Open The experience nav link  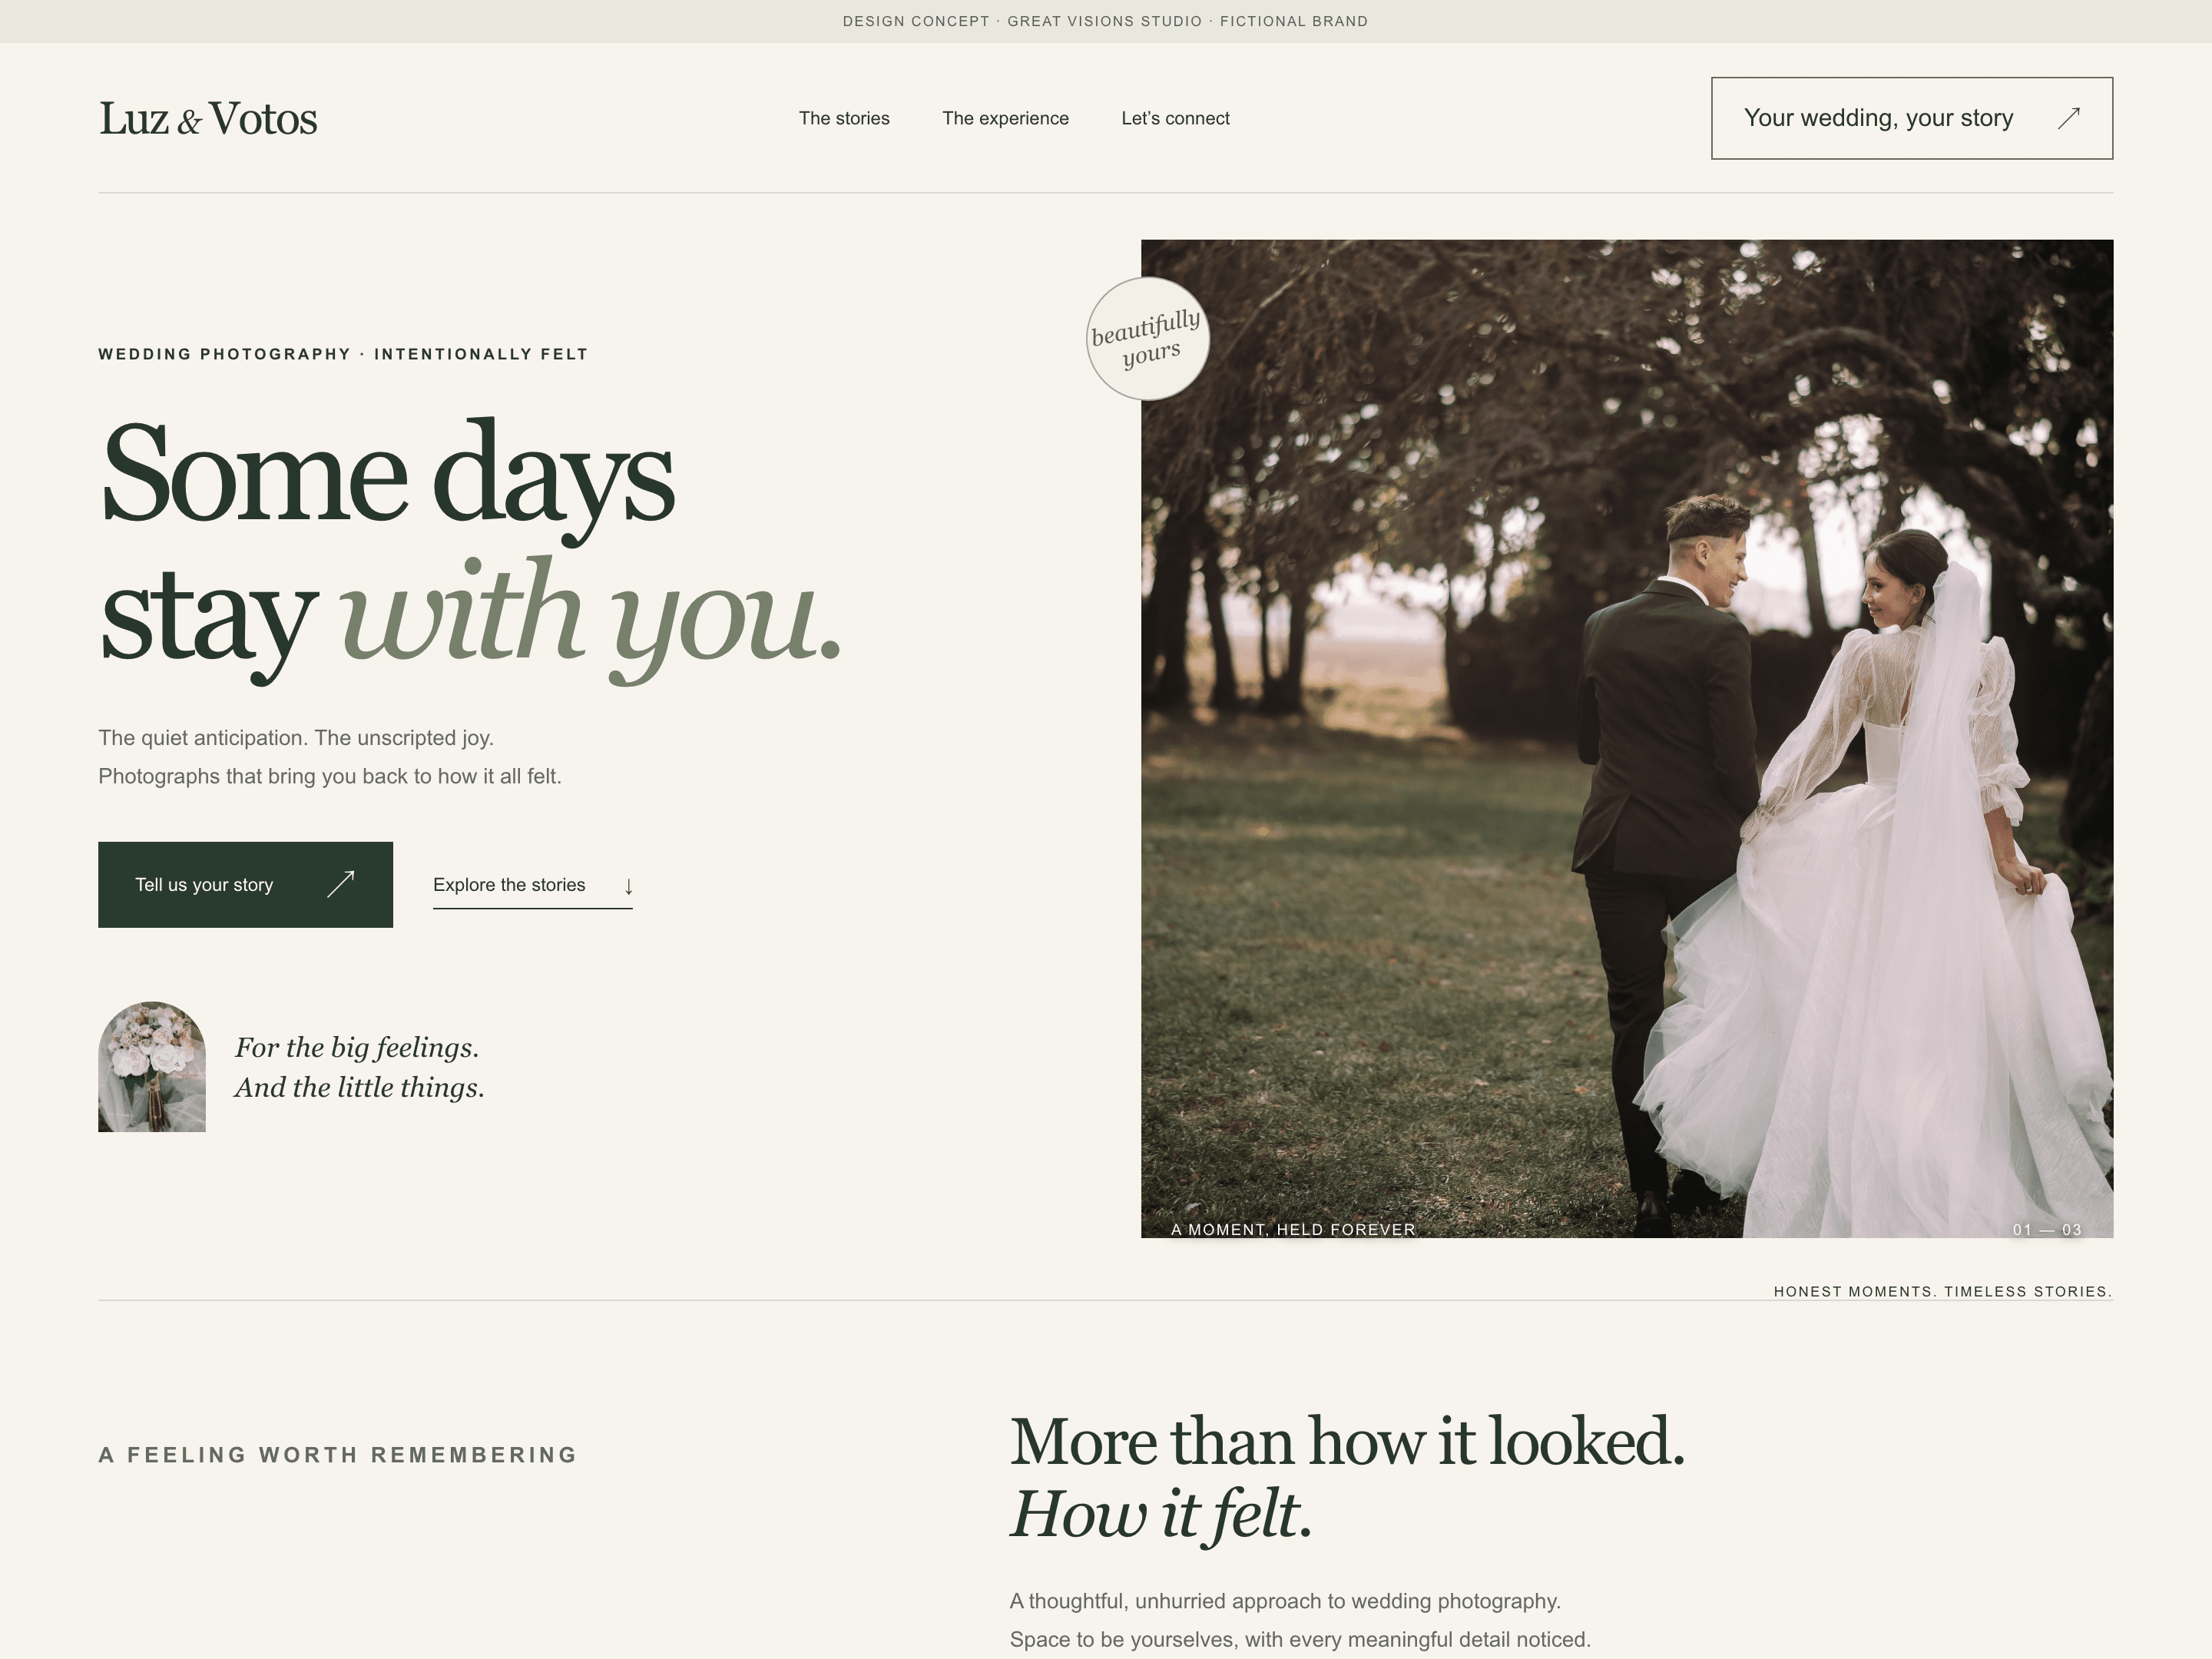coord(1005,118)
